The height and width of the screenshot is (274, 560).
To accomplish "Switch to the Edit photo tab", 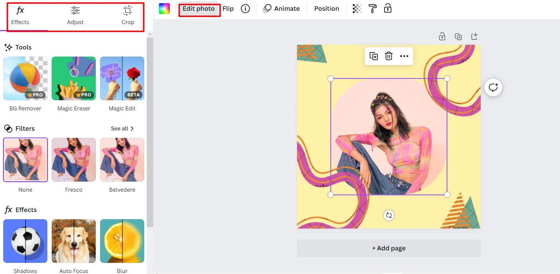I will coord(199,8).
